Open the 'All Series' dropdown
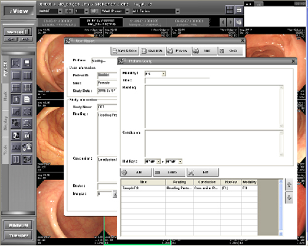The height and width of the screenshot is (246, 308). tap(177, 11)
